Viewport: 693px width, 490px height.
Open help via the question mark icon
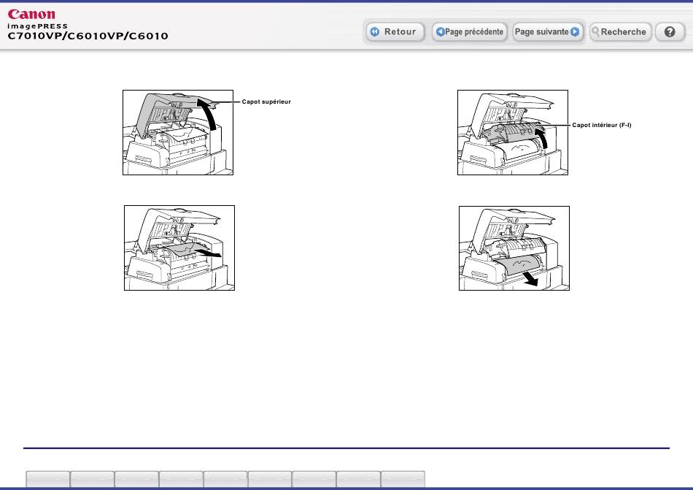coord(670,32)
